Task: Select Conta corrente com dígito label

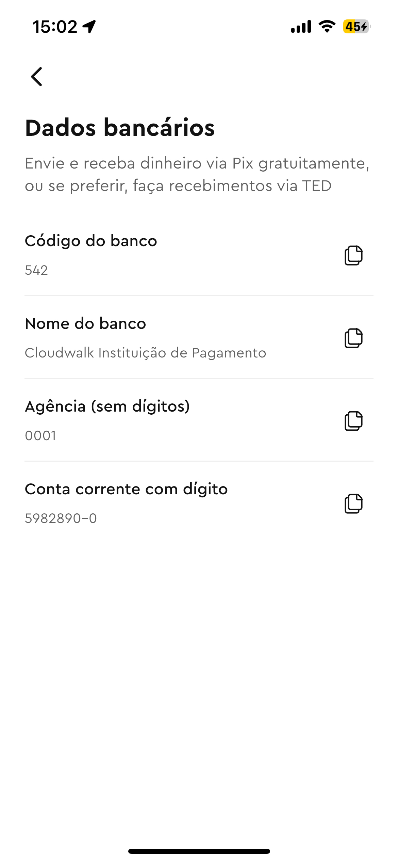Action: [x=126, y=489]
